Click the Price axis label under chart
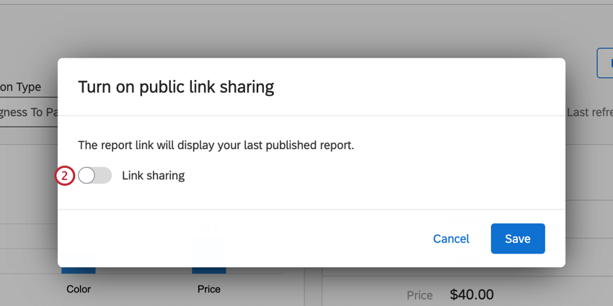The image size is (613, 306). 208,289
